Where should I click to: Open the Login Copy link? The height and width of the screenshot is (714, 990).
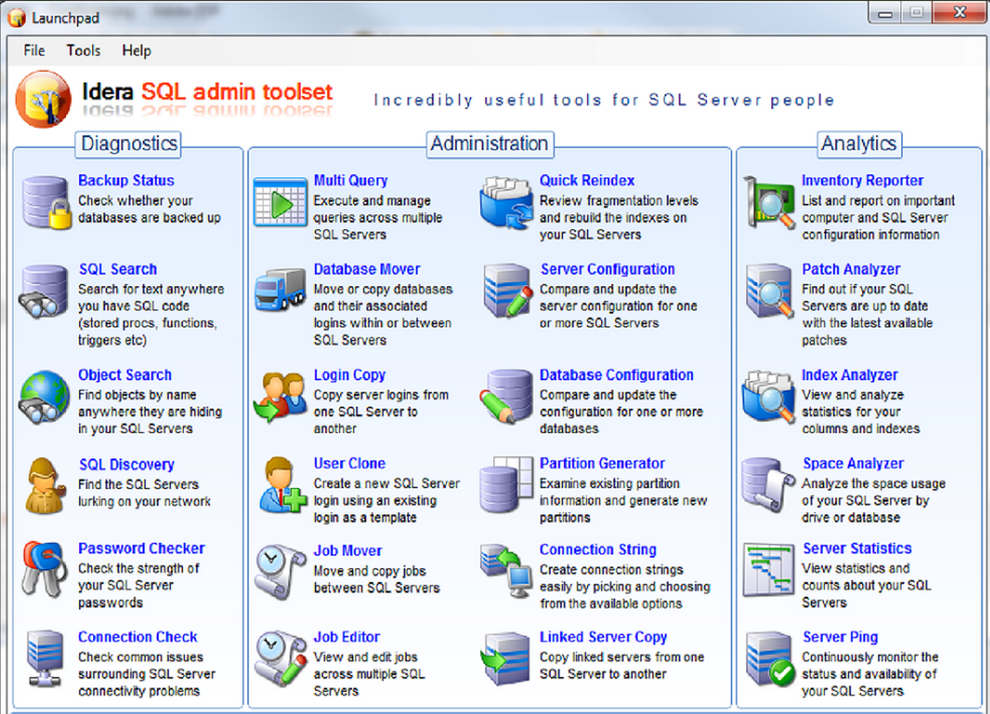tap(350, 375)
